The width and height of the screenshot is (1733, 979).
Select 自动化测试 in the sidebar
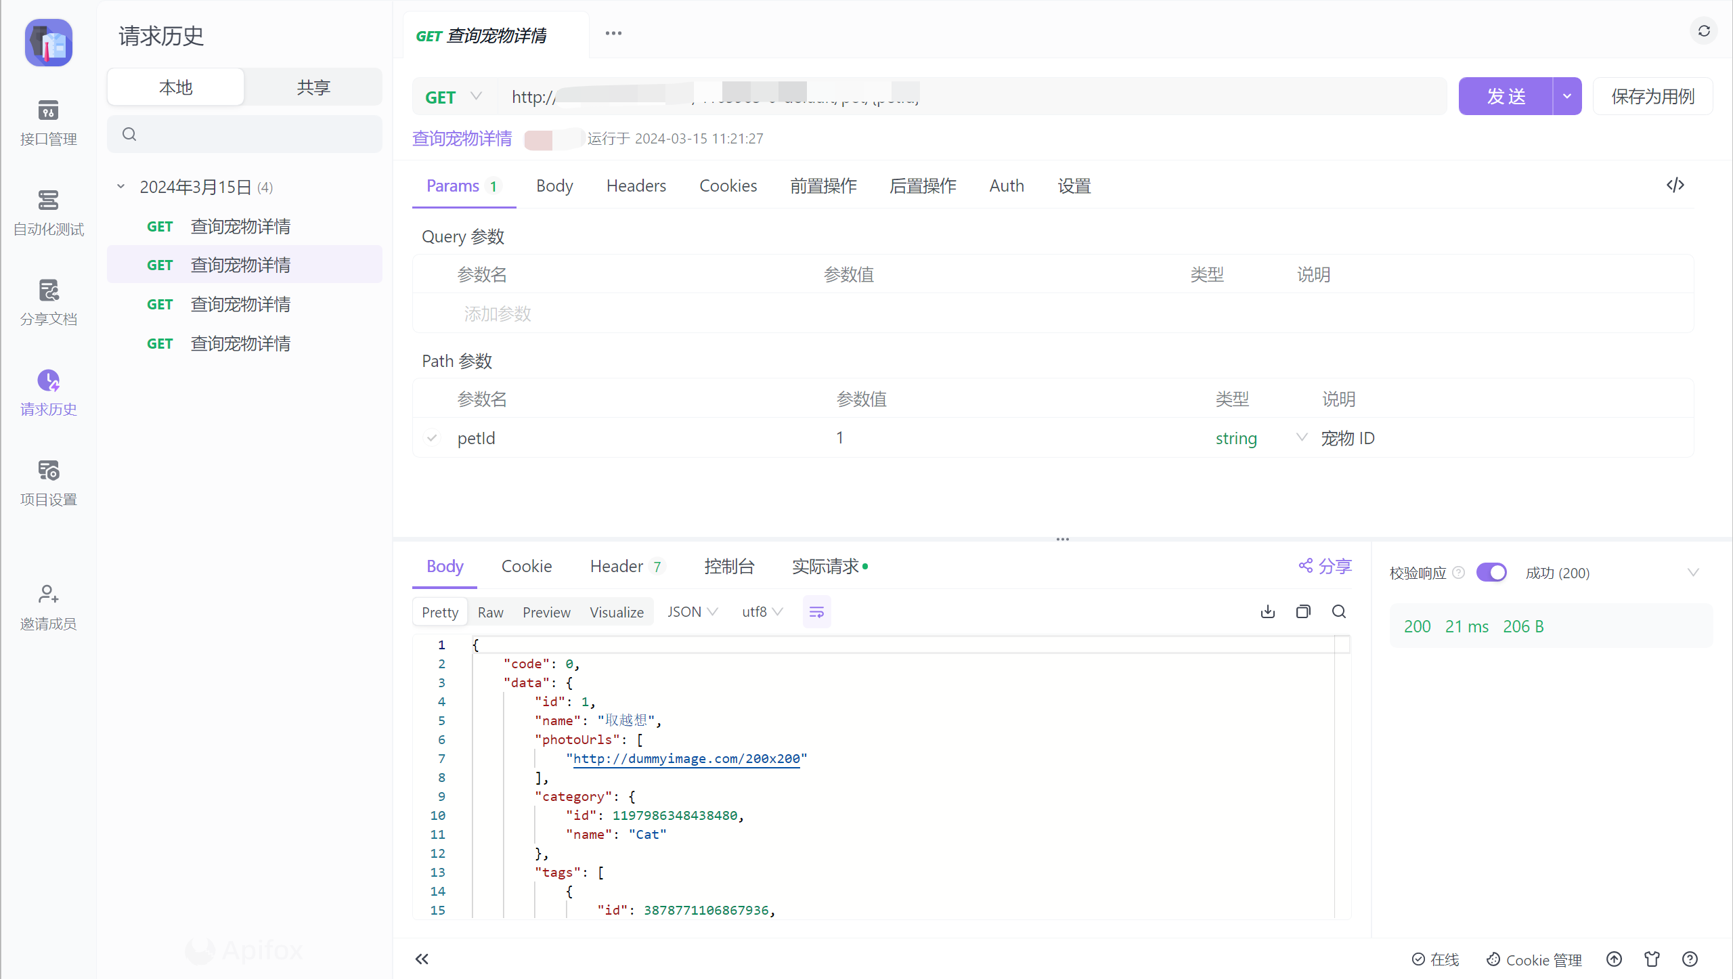click(x=48, y=213)
